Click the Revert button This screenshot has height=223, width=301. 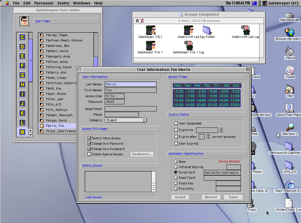[211, 197]
